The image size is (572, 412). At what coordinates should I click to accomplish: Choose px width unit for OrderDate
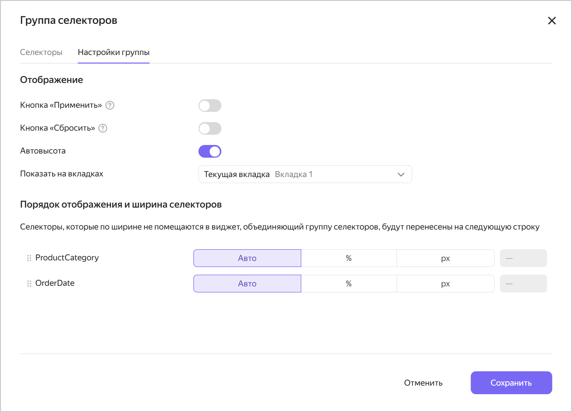pyautogui.click(x=445, y=284)
